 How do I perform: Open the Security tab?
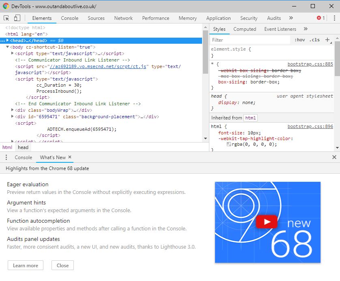(x=249, y=18)
